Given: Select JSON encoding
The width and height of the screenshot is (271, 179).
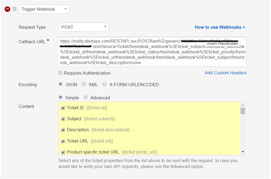Looking at the screenshot, I should coord(61,84).
